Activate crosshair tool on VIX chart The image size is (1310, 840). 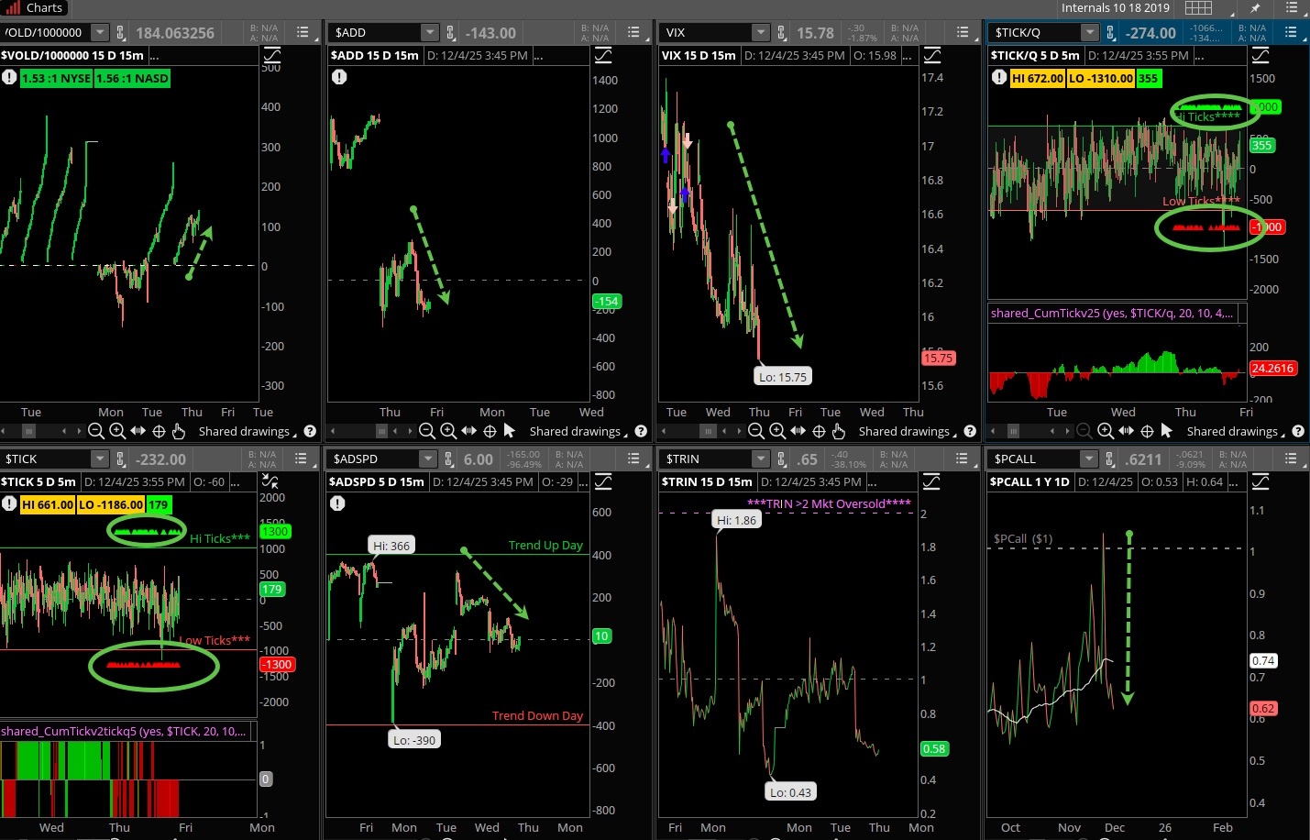point(819,431)
